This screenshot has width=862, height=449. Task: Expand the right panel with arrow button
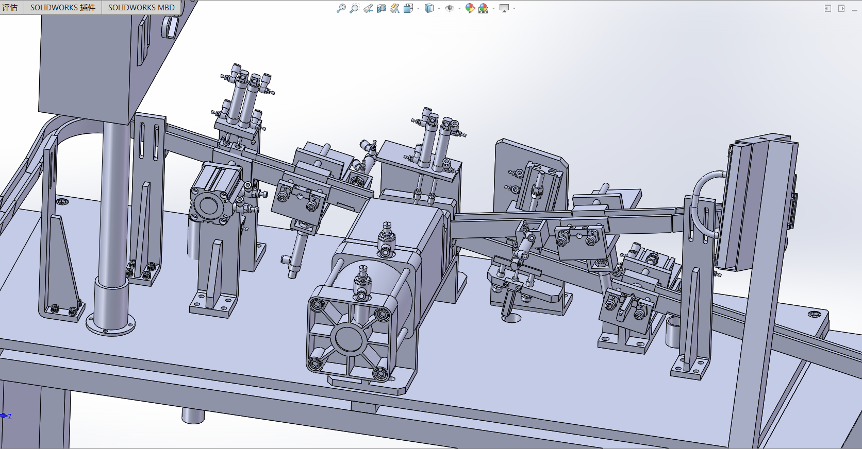point(841,8)
